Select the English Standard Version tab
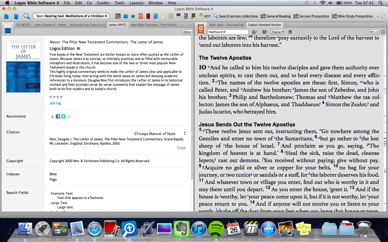 265,25
